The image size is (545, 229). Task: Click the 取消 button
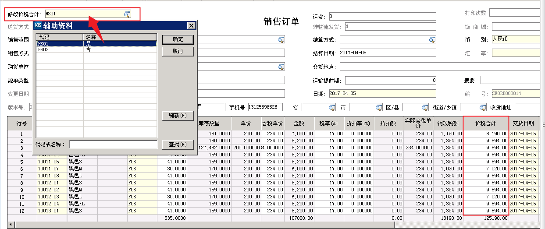(x=178, y=51)
